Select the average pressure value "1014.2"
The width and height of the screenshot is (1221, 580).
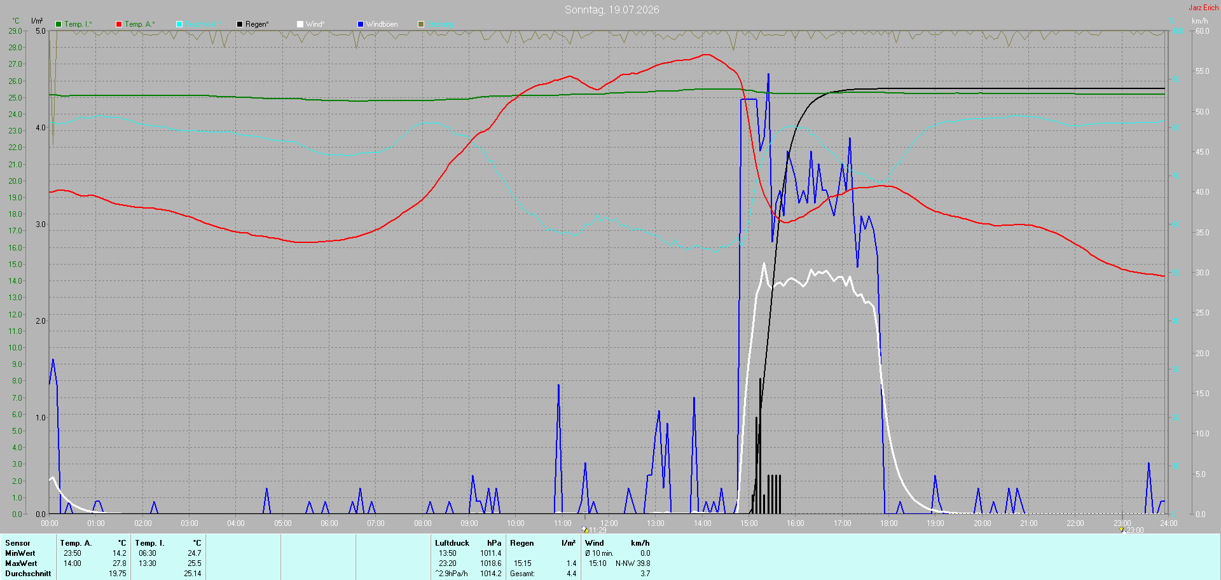click(x=491, y=574)
